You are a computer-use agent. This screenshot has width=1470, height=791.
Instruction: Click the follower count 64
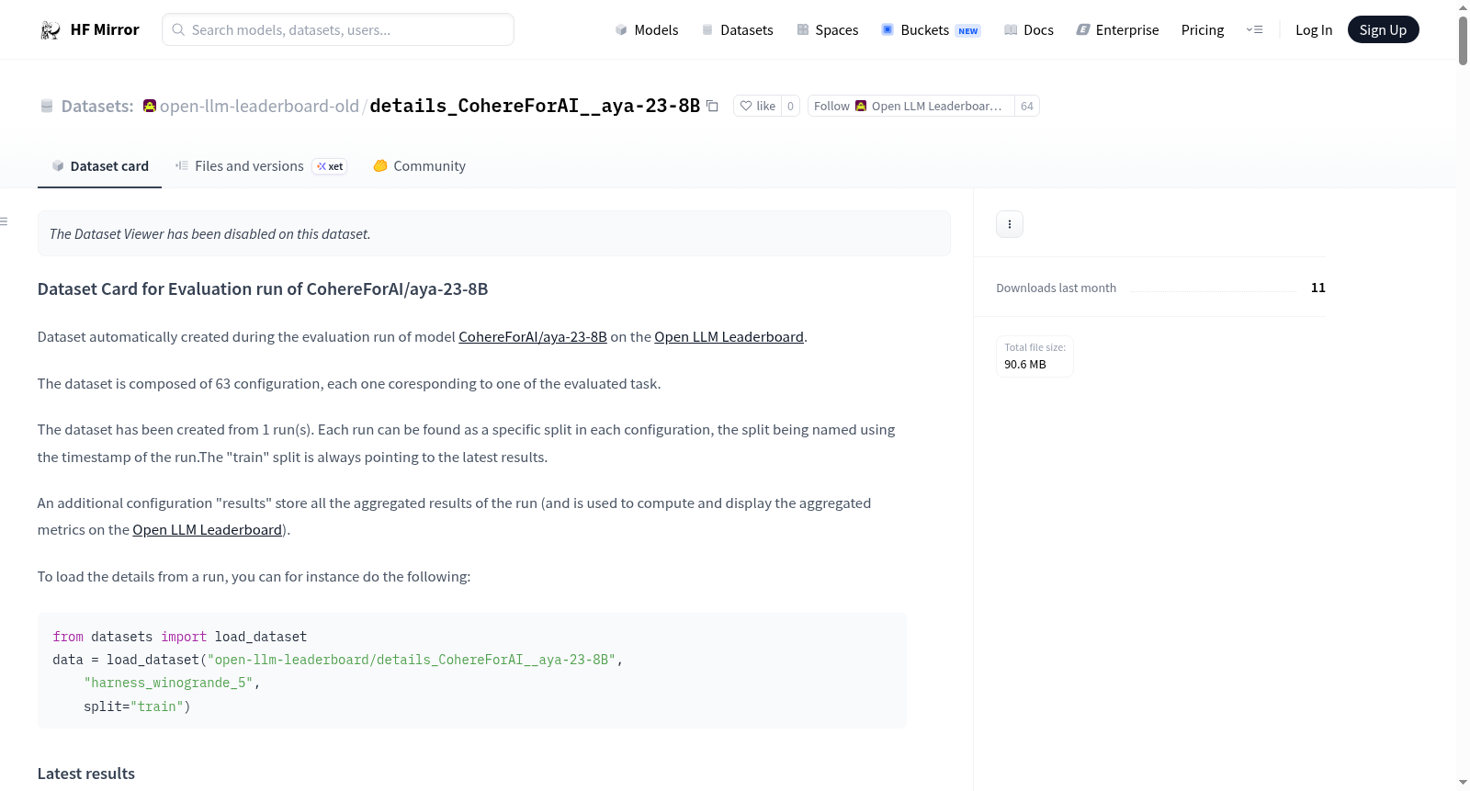point(1027,106)
